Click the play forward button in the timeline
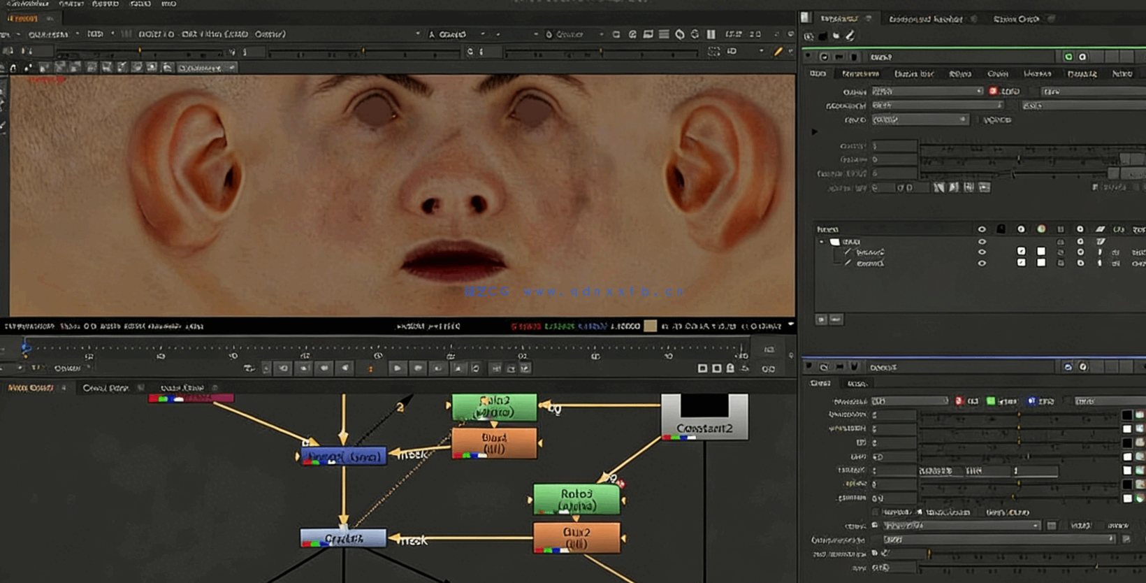This screenshot has width=1146, height=583. coord(397,368)
